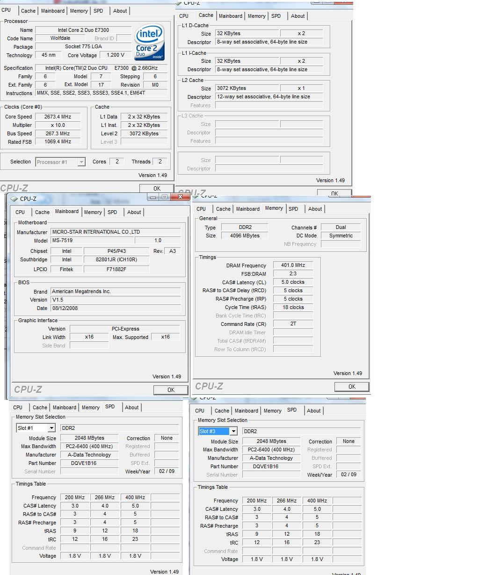Screen dimensions: 479x575
Task: Click the processor Name field 'Intel Core 2 Duo E7300'
Action: click(x=84, y=30)
